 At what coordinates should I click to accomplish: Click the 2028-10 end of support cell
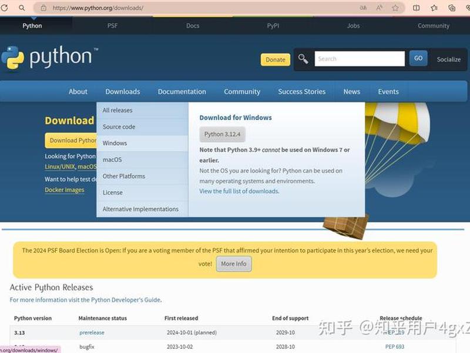click(x=286, y=347)
